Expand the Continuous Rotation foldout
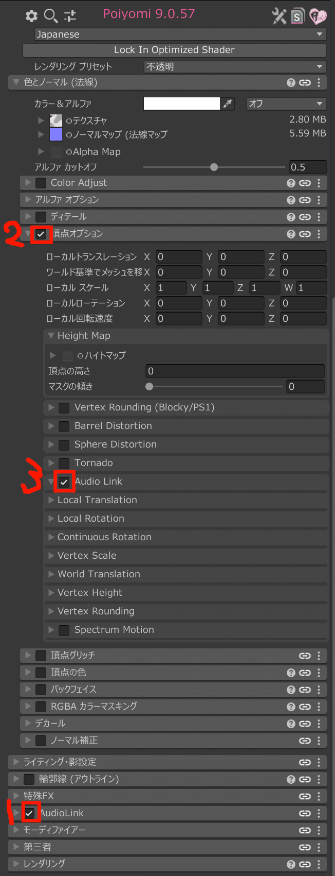 point(51,537)
